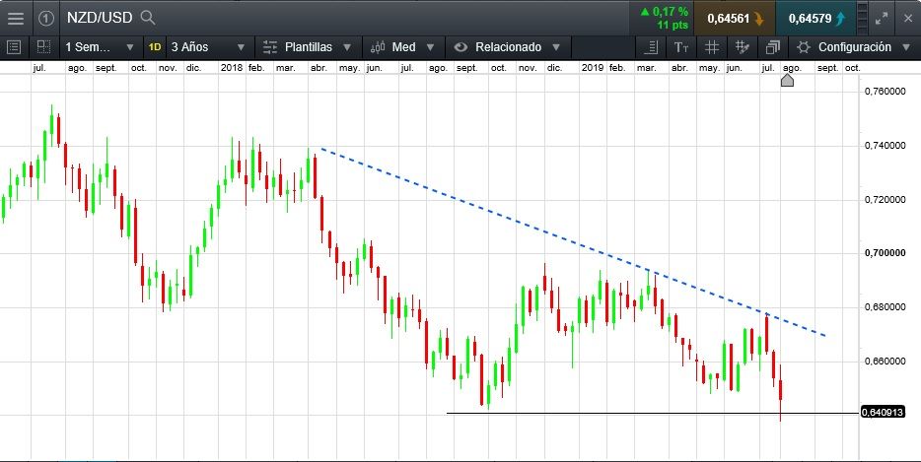Open the hamburger main menu
This screenshot has height=462, width=921.
16,18
